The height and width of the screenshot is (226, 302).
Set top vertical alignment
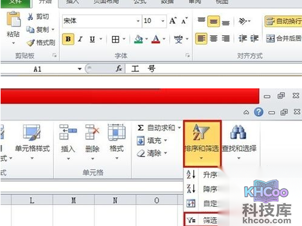(201, 20)
